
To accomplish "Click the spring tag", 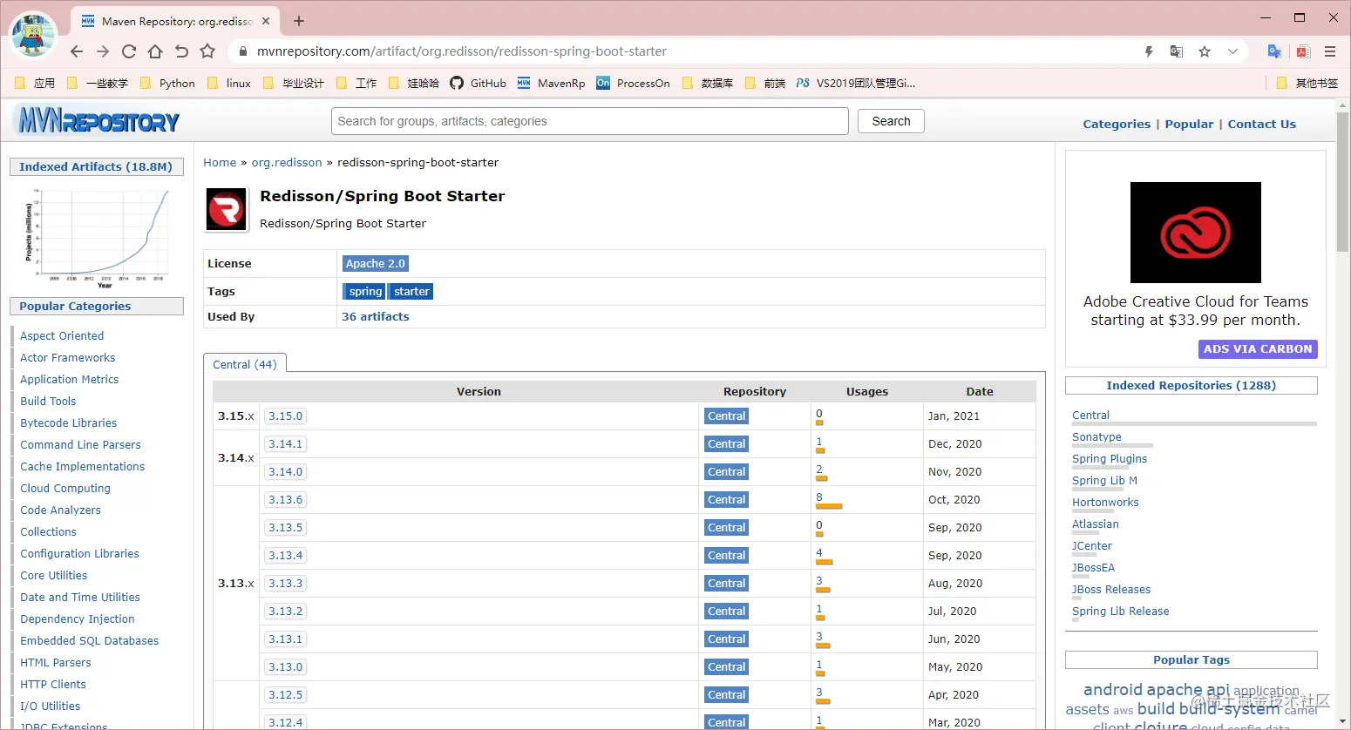I will (x=364, y=291).
